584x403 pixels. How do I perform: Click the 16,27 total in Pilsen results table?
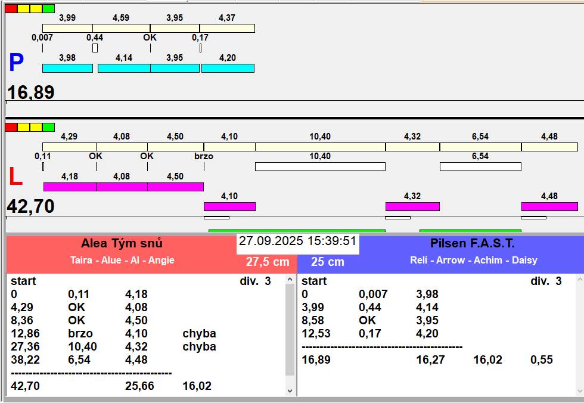430,359
